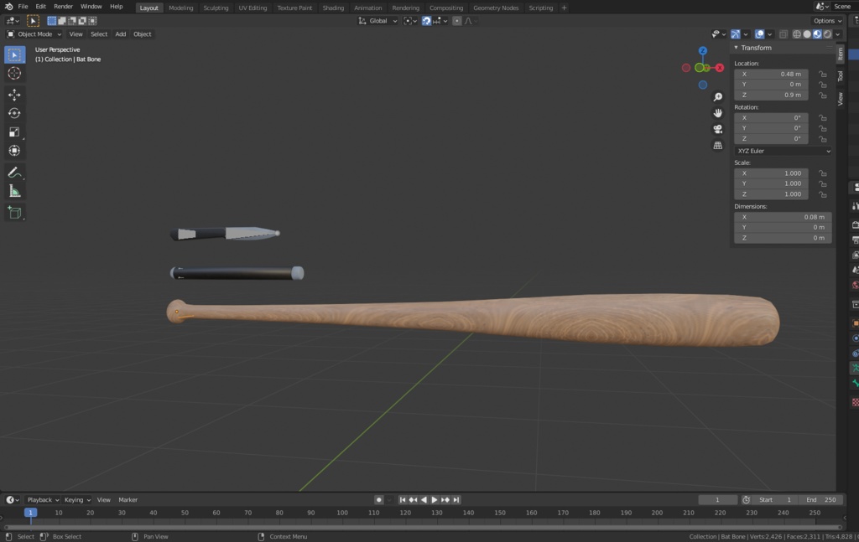
Task: Toggle use preview range clock icon
Action: (746, 500)
